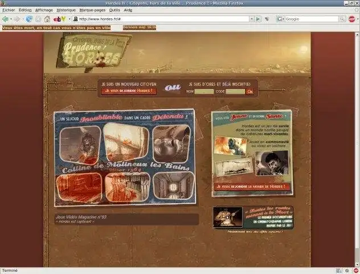Image resolution: width=360 pixels, height=274 pixels.
Task: Open the Fichier menu
Action: (x=9, y=10)
